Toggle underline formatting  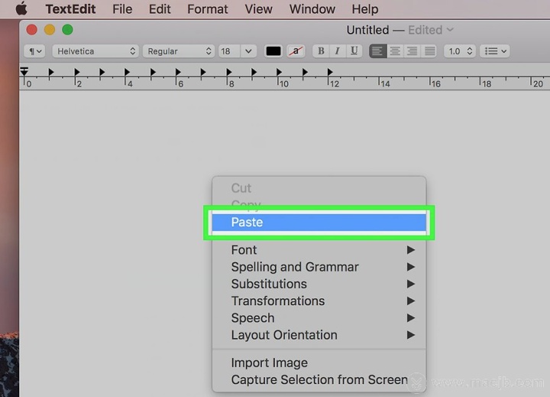[x=354, y=51]
